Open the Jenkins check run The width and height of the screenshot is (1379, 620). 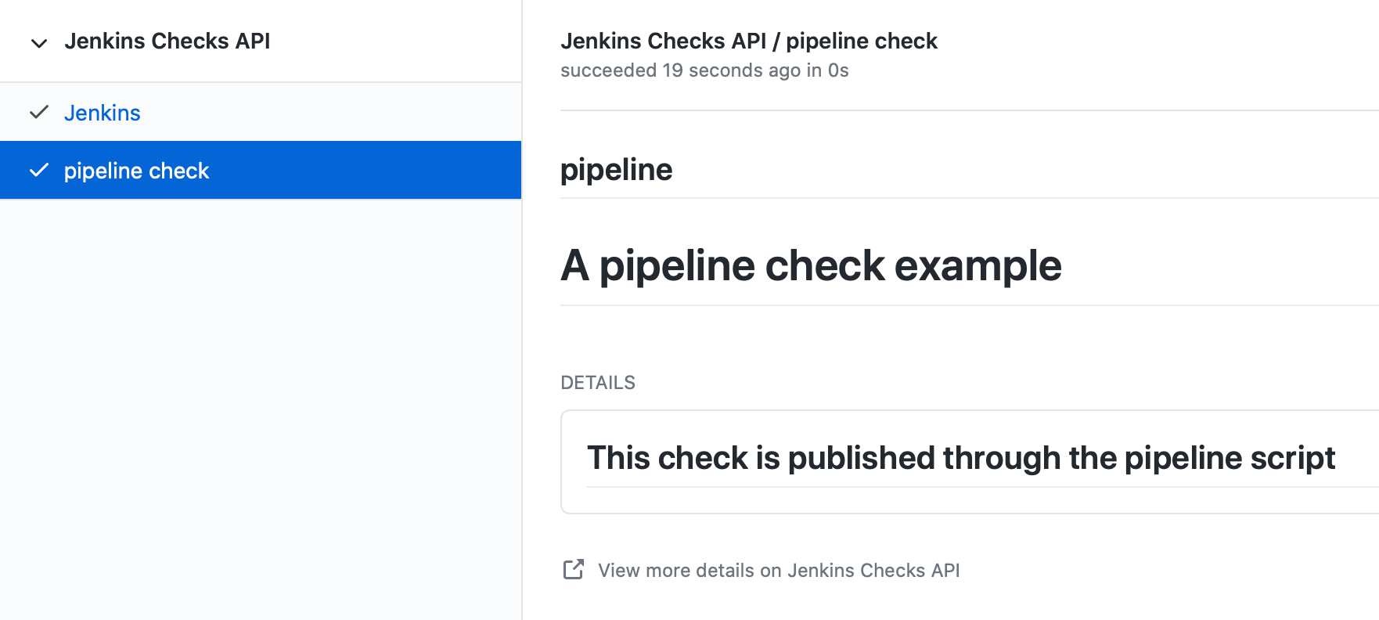click(x=103, y=114)
